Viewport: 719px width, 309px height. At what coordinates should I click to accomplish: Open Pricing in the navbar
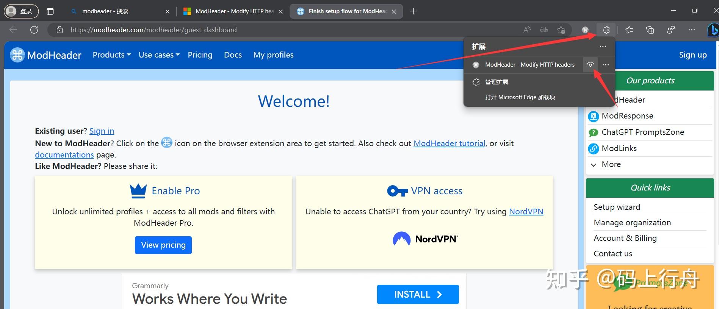coord(200,55)
